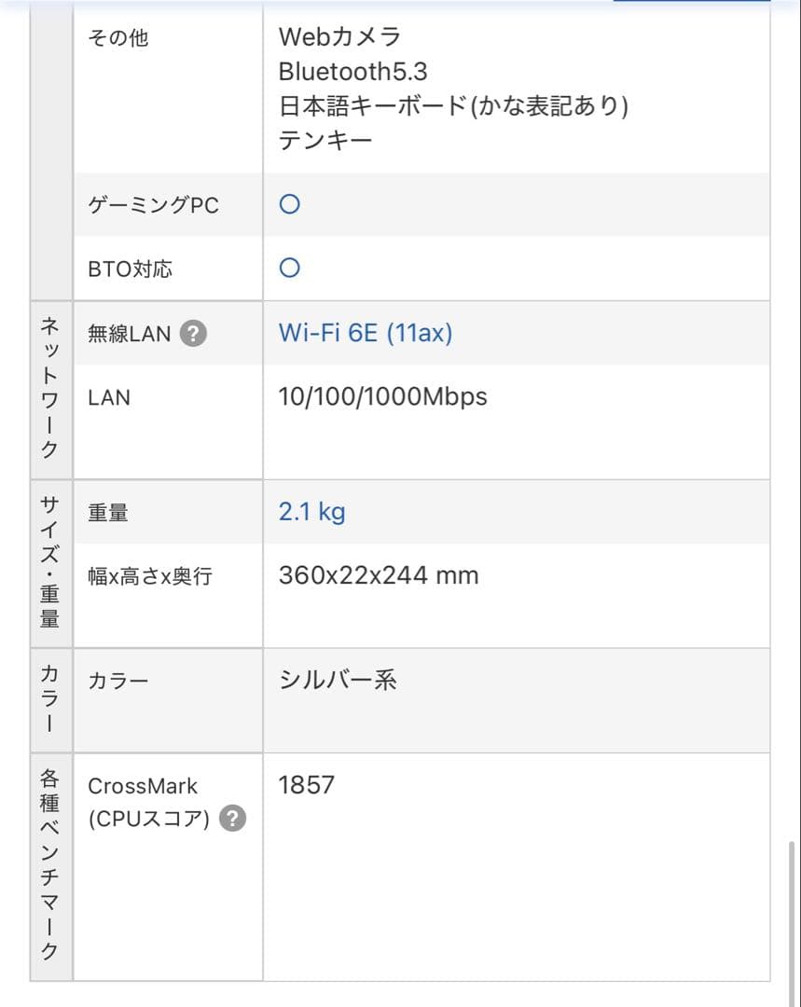Select the カラー vertical section header
801x1007 pixels.
(x=50, y=700)
